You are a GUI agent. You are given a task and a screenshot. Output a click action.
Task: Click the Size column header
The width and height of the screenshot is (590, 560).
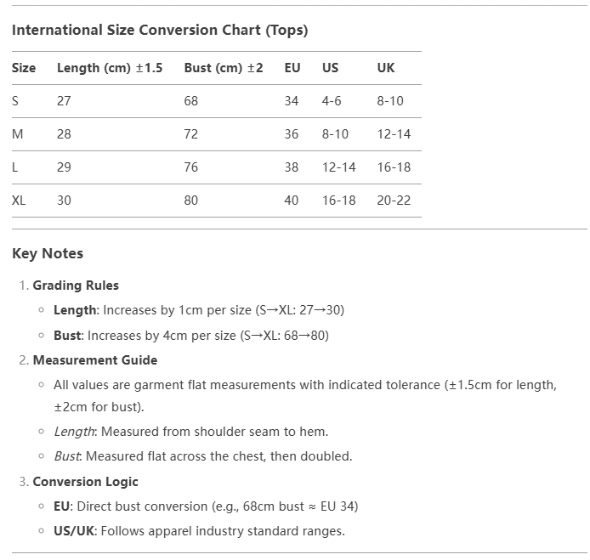click(x=24, y=68)
